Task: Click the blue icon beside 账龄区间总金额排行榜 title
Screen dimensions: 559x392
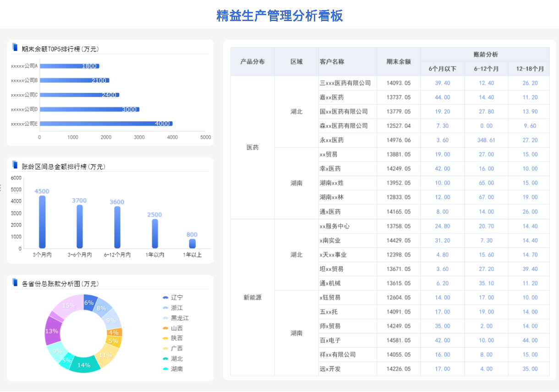Action: click(15, 165)
